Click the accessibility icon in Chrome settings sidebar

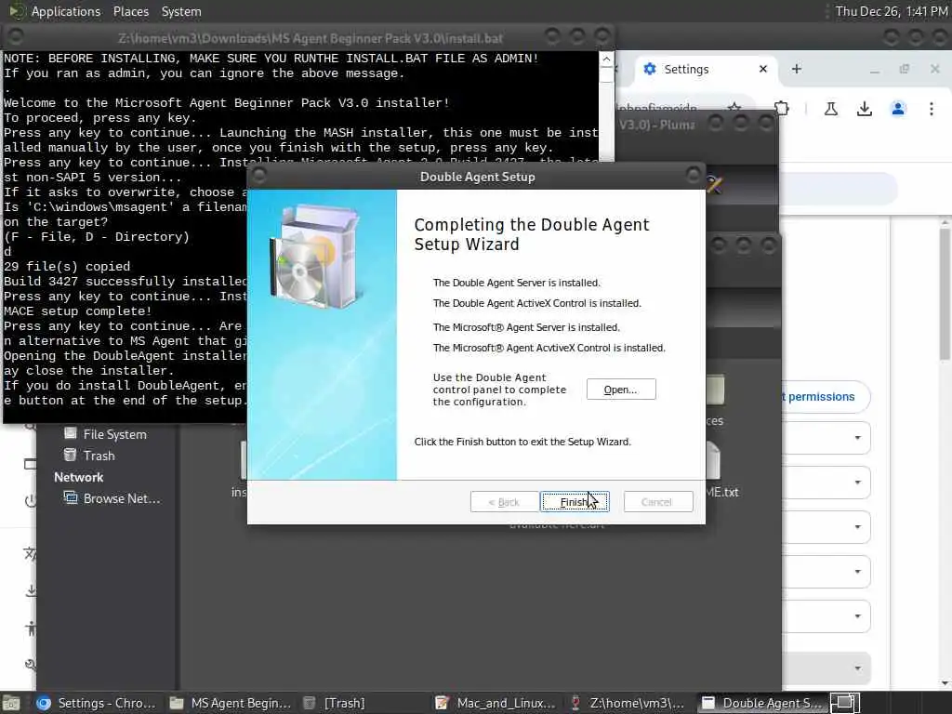31,628
